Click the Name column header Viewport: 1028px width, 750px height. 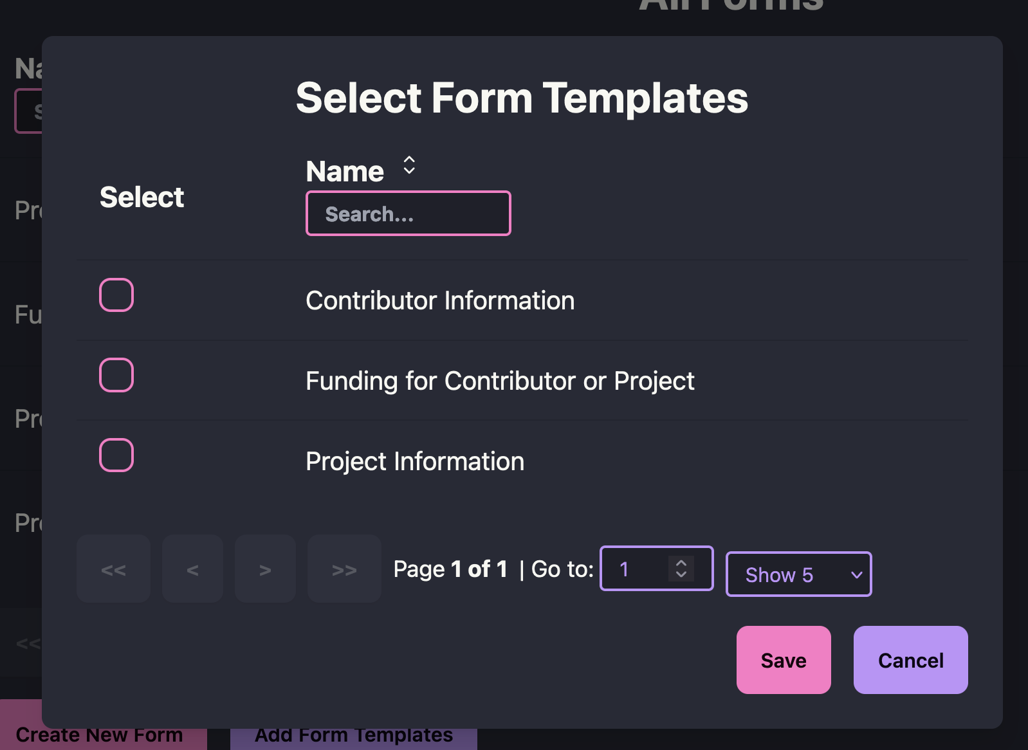345,172
